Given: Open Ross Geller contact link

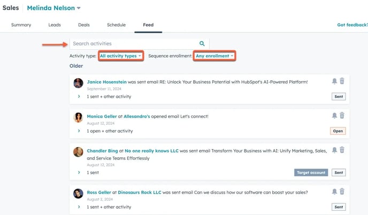Looking at the screenshot, I should (x=99, y=193).
